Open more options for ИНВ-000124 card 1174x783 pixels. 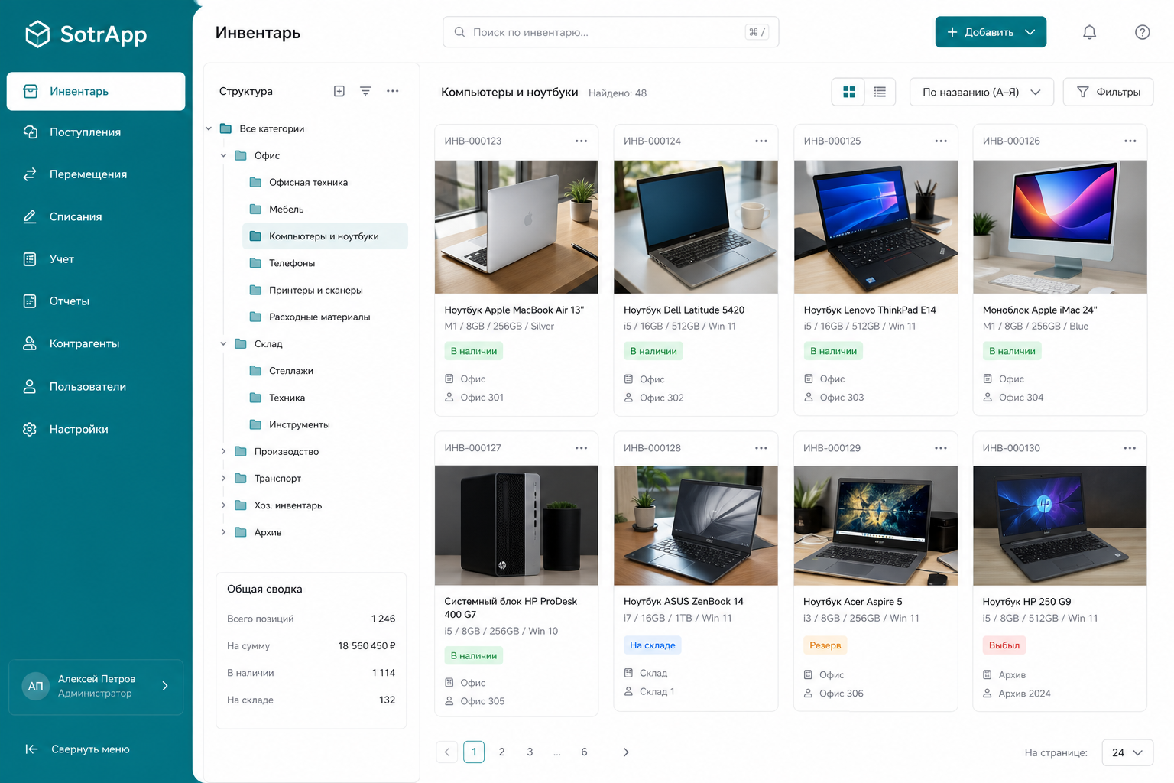click(x=761, y=141)
